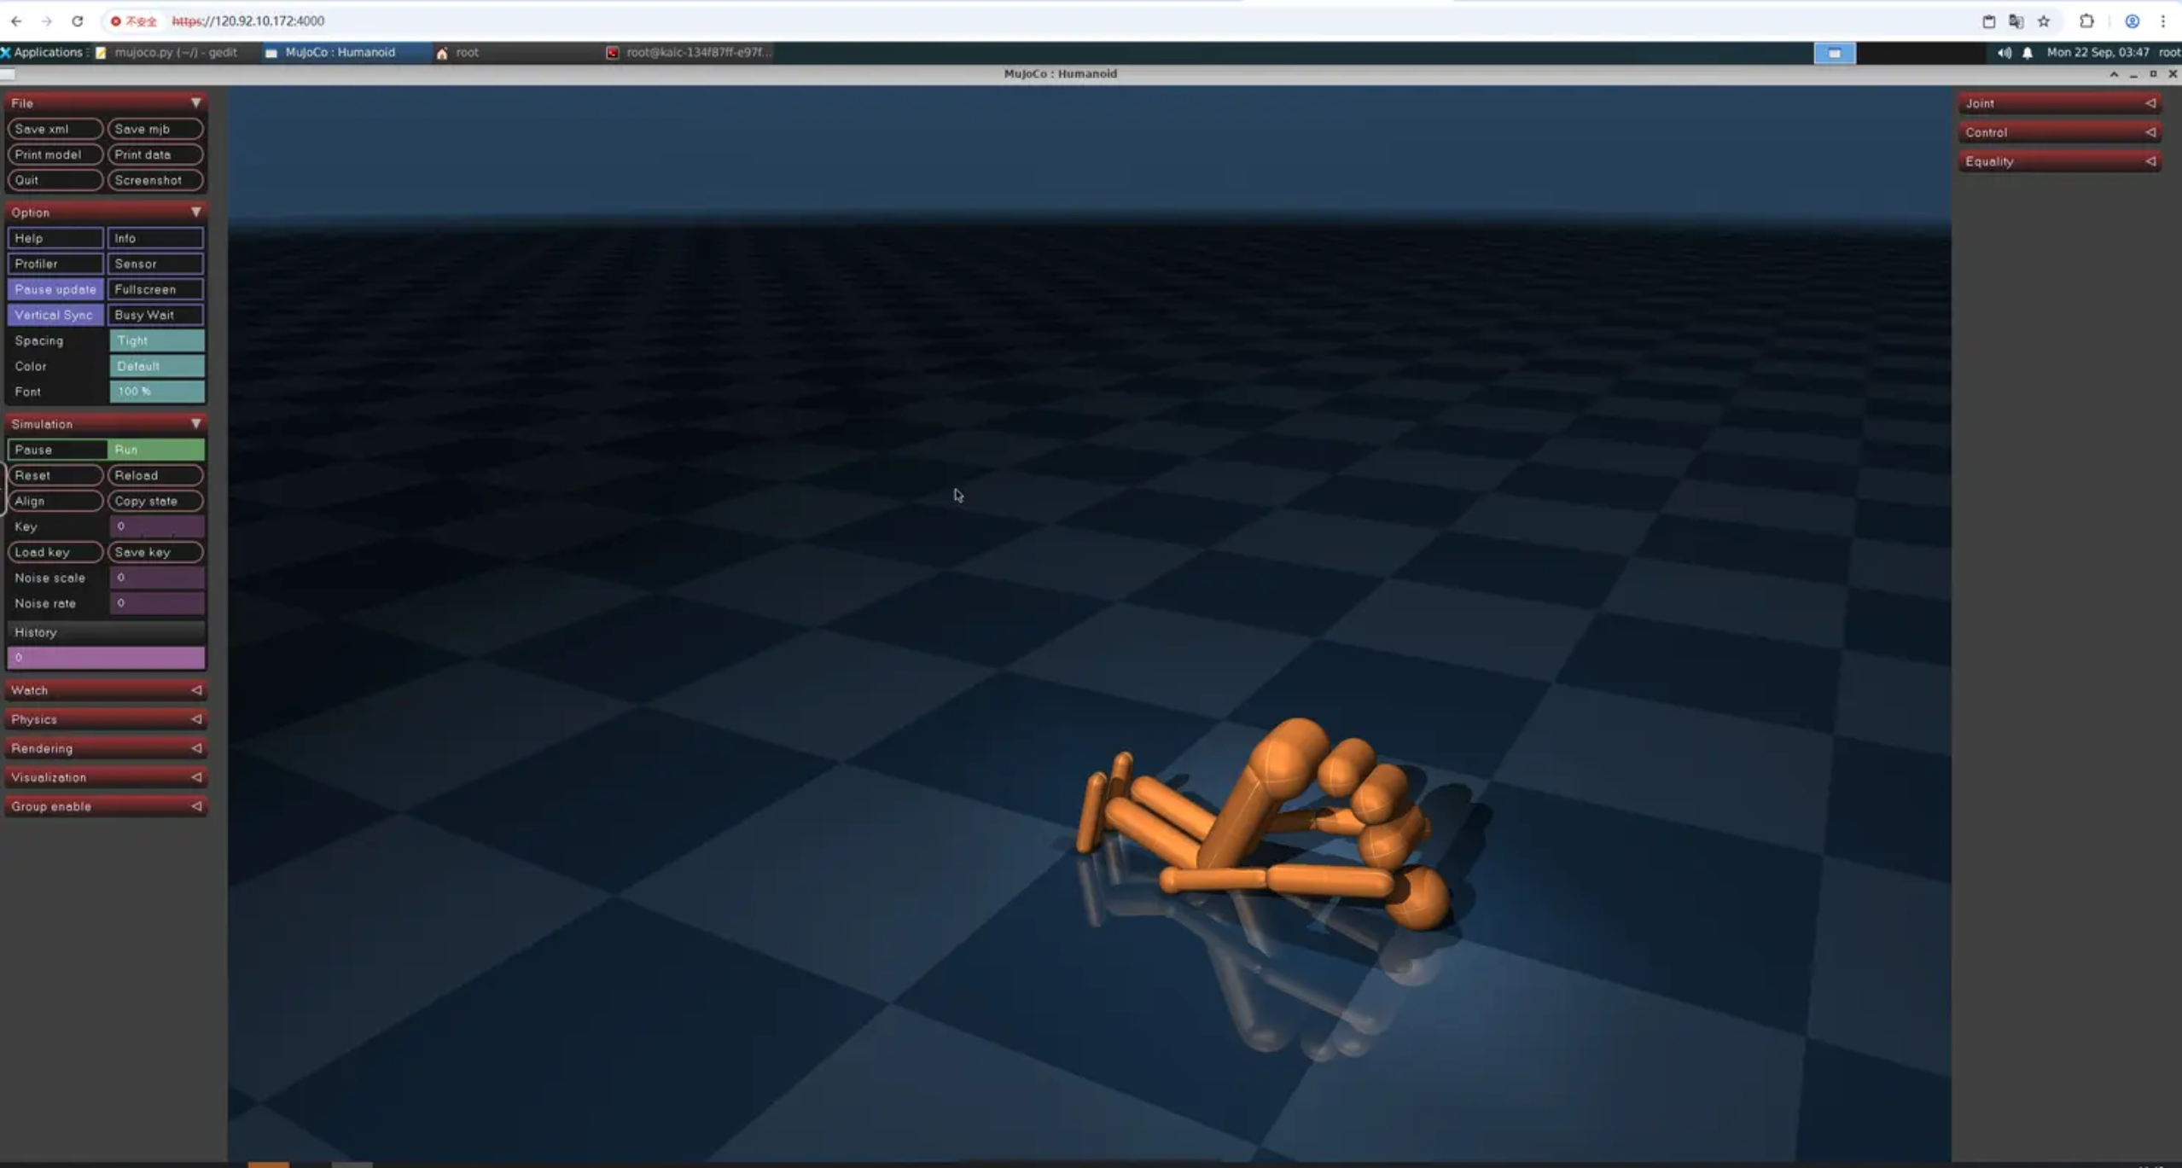
Task: Open the notification bell icon
Action: click(2028, 52)
